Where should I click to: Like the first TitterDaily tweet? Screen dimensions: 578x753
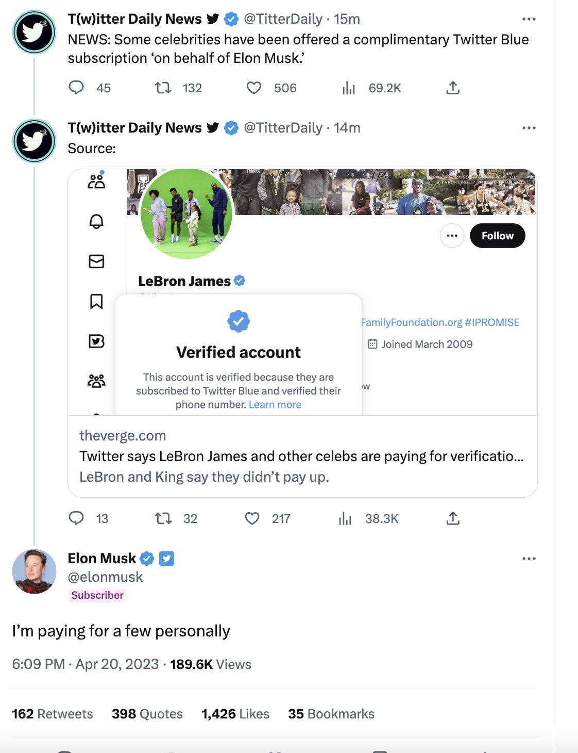click(x=253, y=88)
